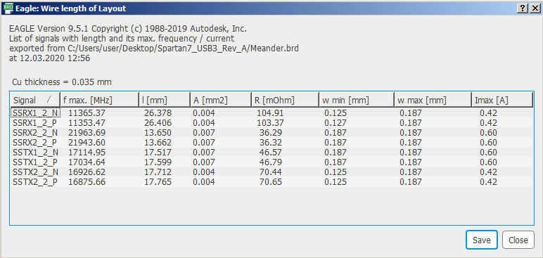
Task: Click the question mark help button
Action: (522, 8)
